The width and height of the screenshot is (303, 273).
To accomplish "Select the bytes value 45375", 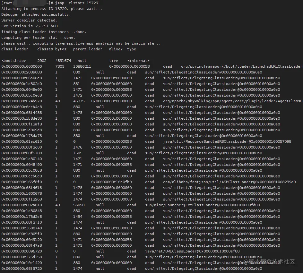I will (x=79, y=101).
